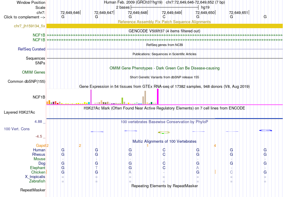Click the Human species row label
The height and width of the screenshot is (197, 283).
39,150
